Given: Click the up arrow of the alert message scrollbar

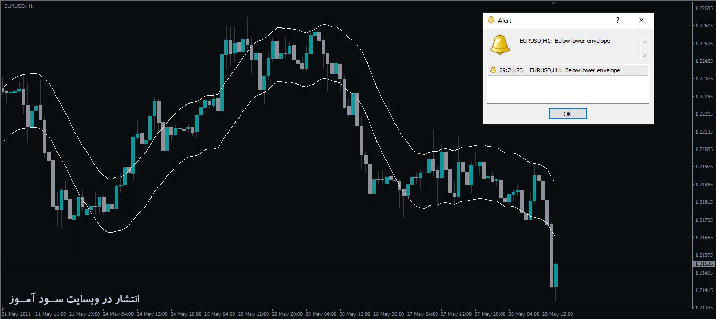Looking at the screenshot, I should click(x=645, y=42).
